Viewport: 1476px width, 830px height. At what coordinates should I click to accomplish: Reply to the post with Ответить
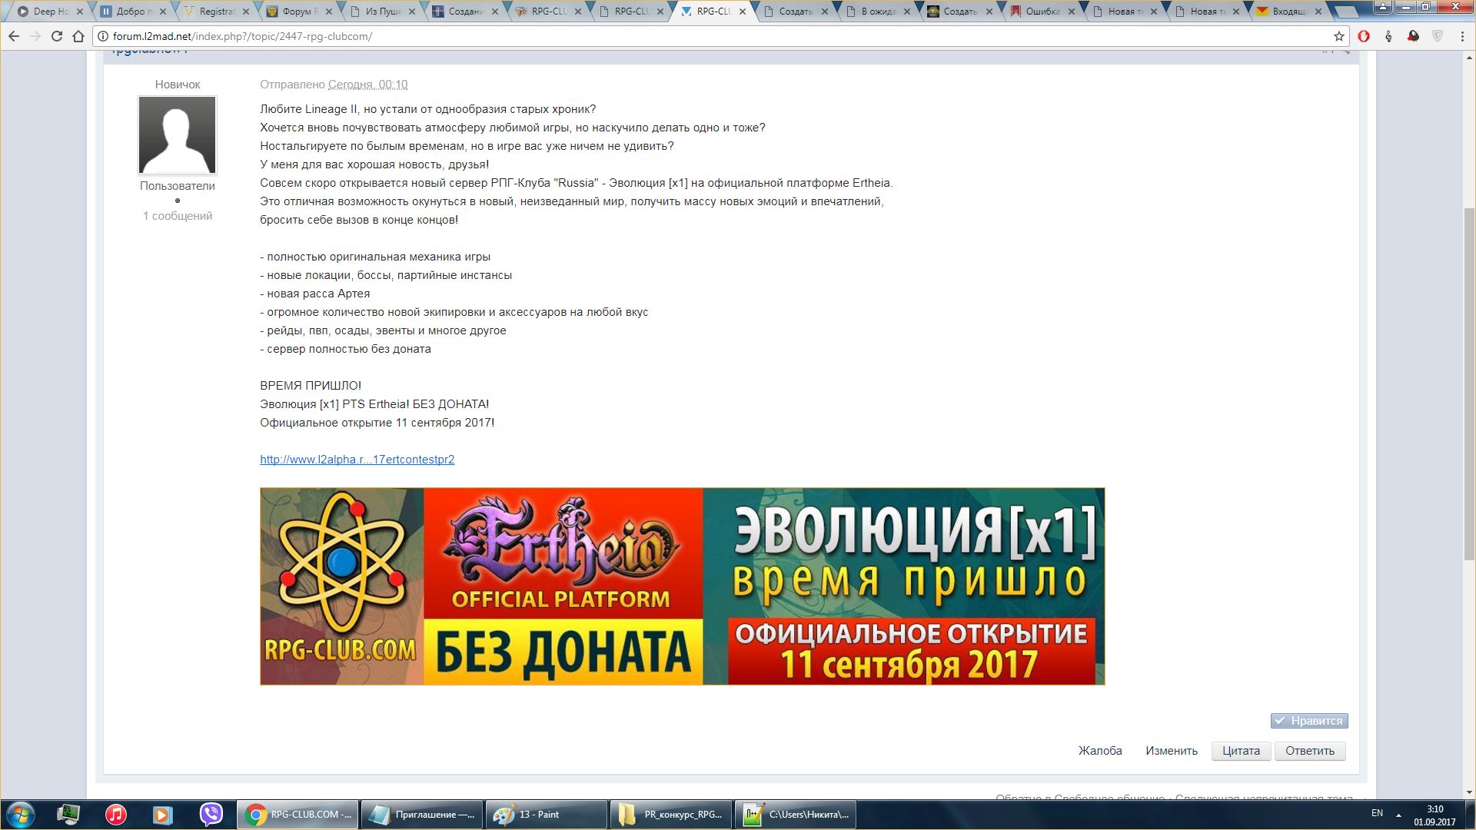1310,751
